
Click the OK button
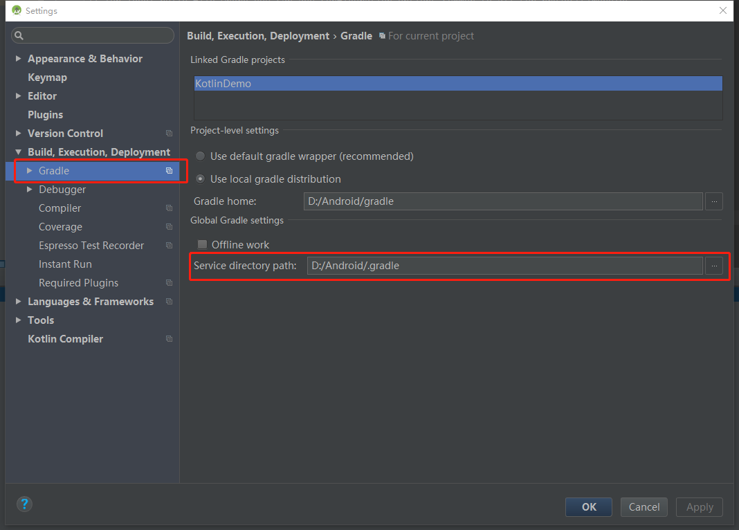point(589,507)
